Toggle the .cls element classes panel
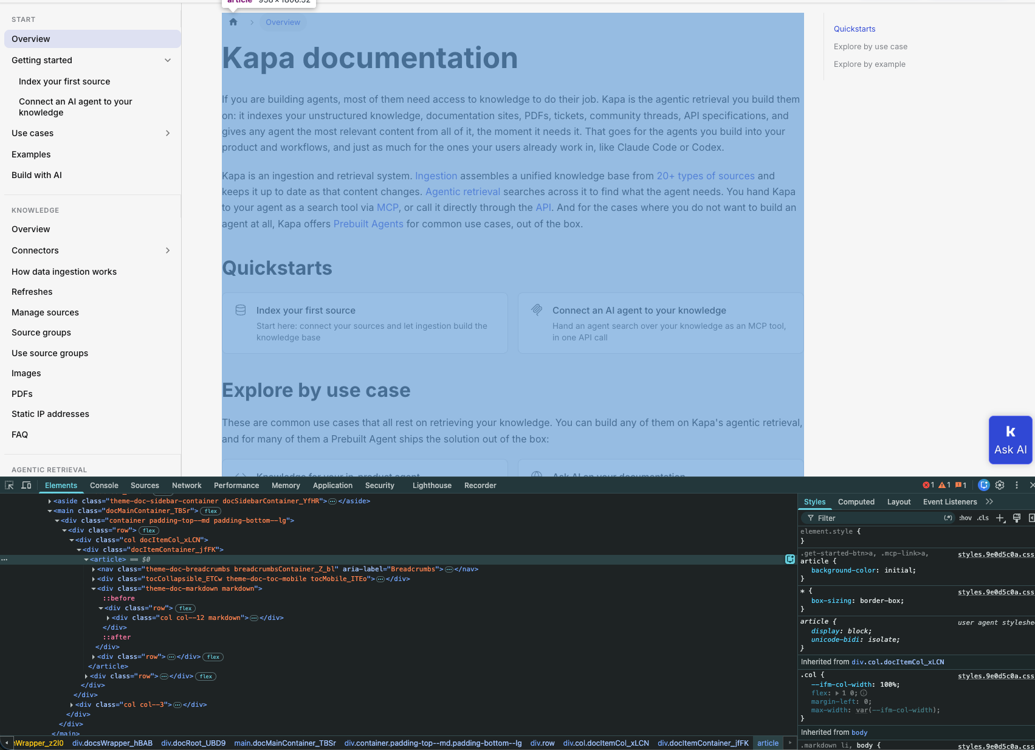1035x750 pixels. [x=983, y=518]
